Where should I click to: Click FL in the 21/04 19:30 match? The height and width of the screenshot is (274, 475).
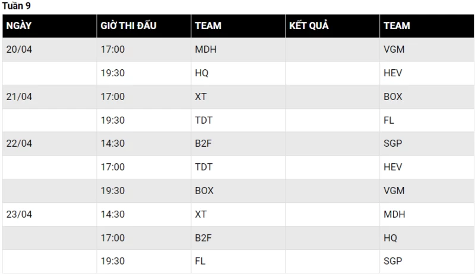click(389, 120)
